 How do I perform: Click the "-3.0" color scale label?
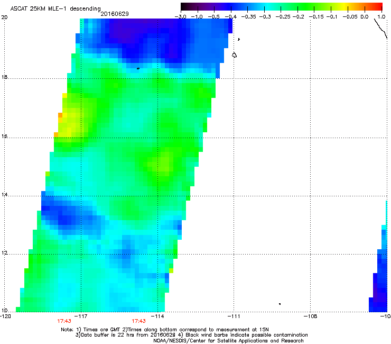pyautogui.click(x=180, y=17)
